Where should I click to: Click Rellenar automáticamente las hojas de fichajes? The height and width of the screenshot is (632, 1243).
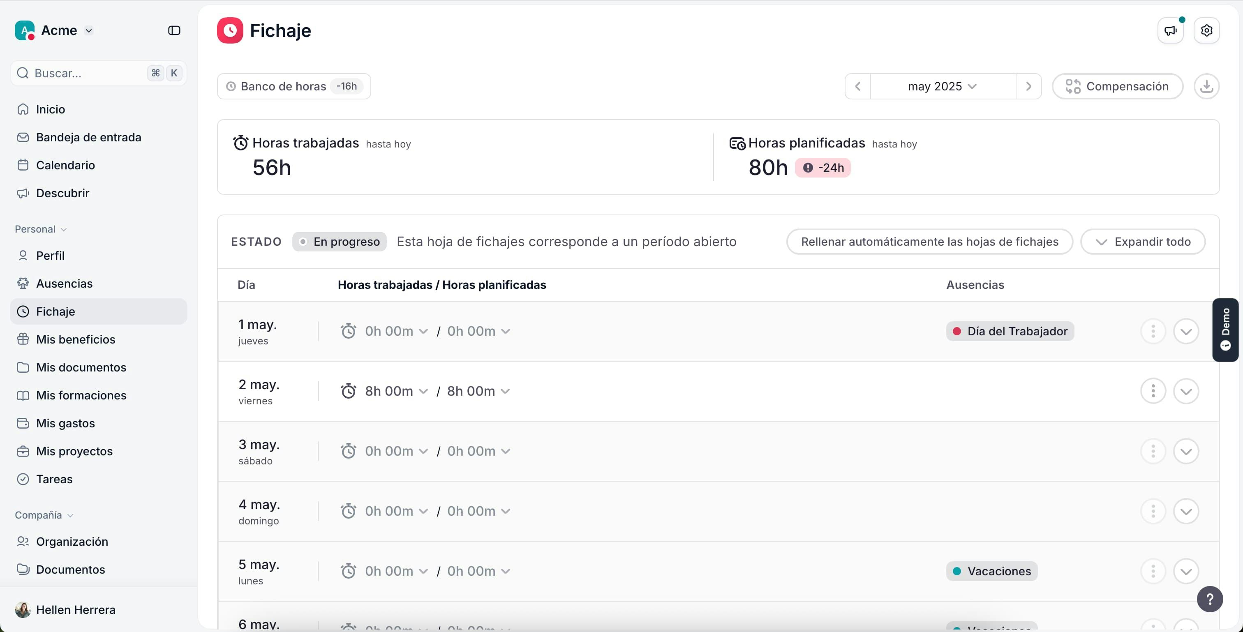(929, 242)
